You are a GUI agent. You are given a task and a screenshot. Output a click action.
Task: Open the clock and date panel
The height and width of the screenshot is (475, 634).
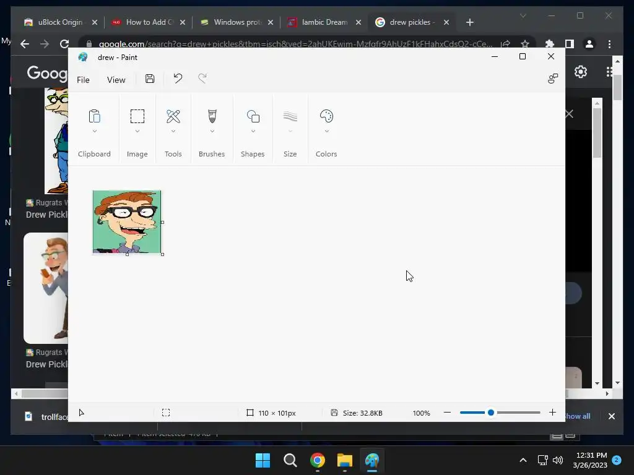point(590,460)
